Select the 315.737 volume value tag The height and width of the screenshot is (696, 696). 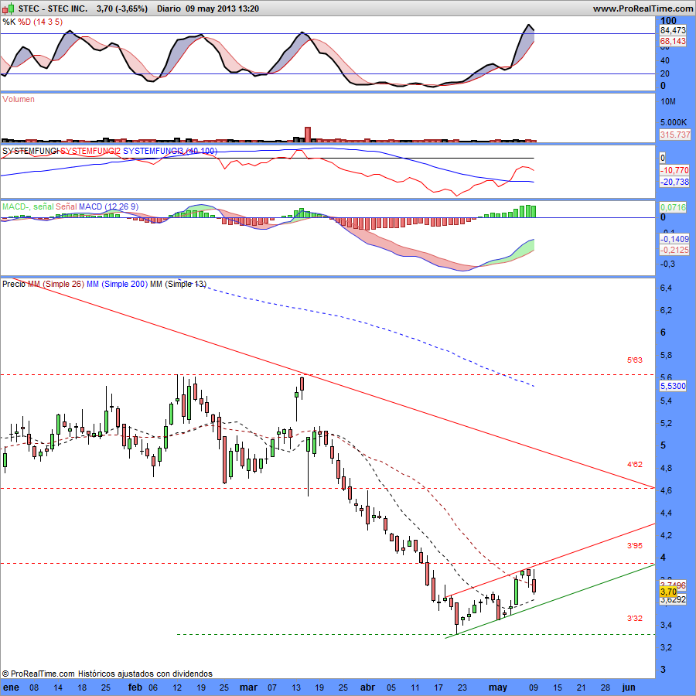click(x=674, y=135)
